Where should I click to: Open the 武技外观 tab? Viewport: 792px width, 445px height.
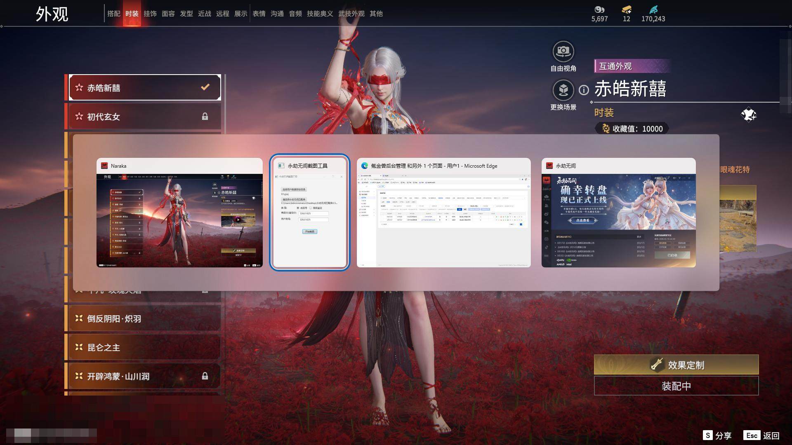point(351,14)
